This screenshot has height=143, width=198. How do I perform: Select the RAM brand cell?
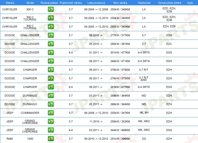tap(10, 139)
